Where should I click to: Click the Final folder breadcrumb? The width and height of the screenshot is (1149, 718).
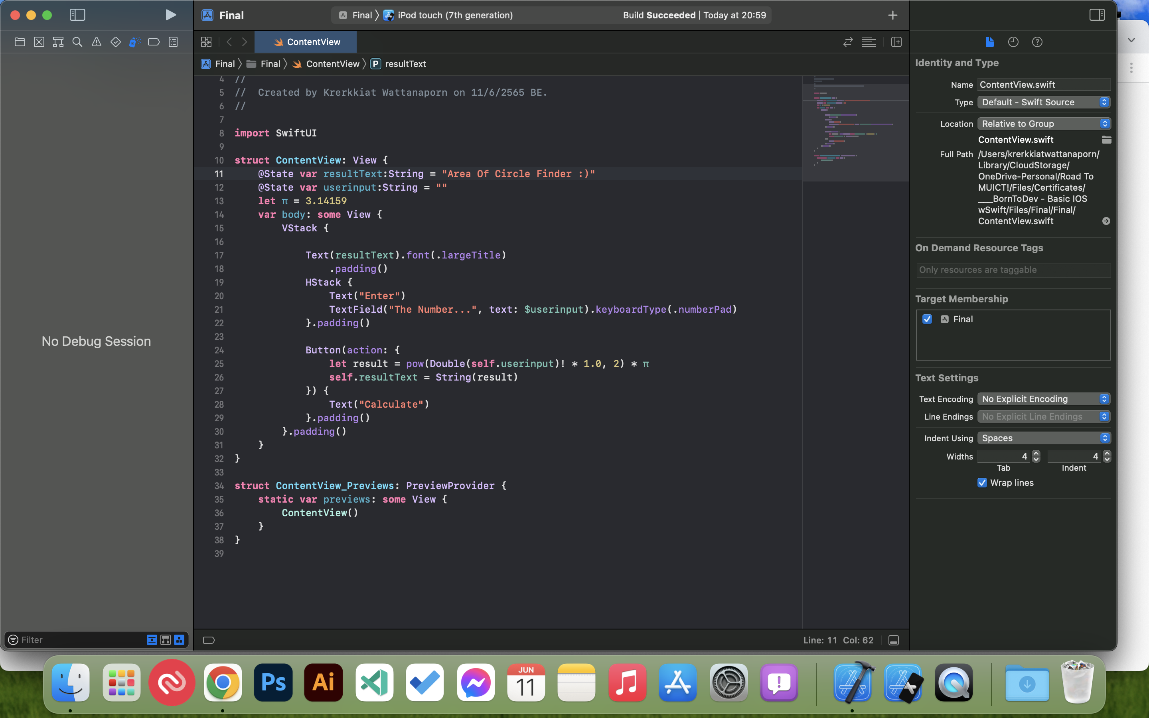(x=263, y=64)
